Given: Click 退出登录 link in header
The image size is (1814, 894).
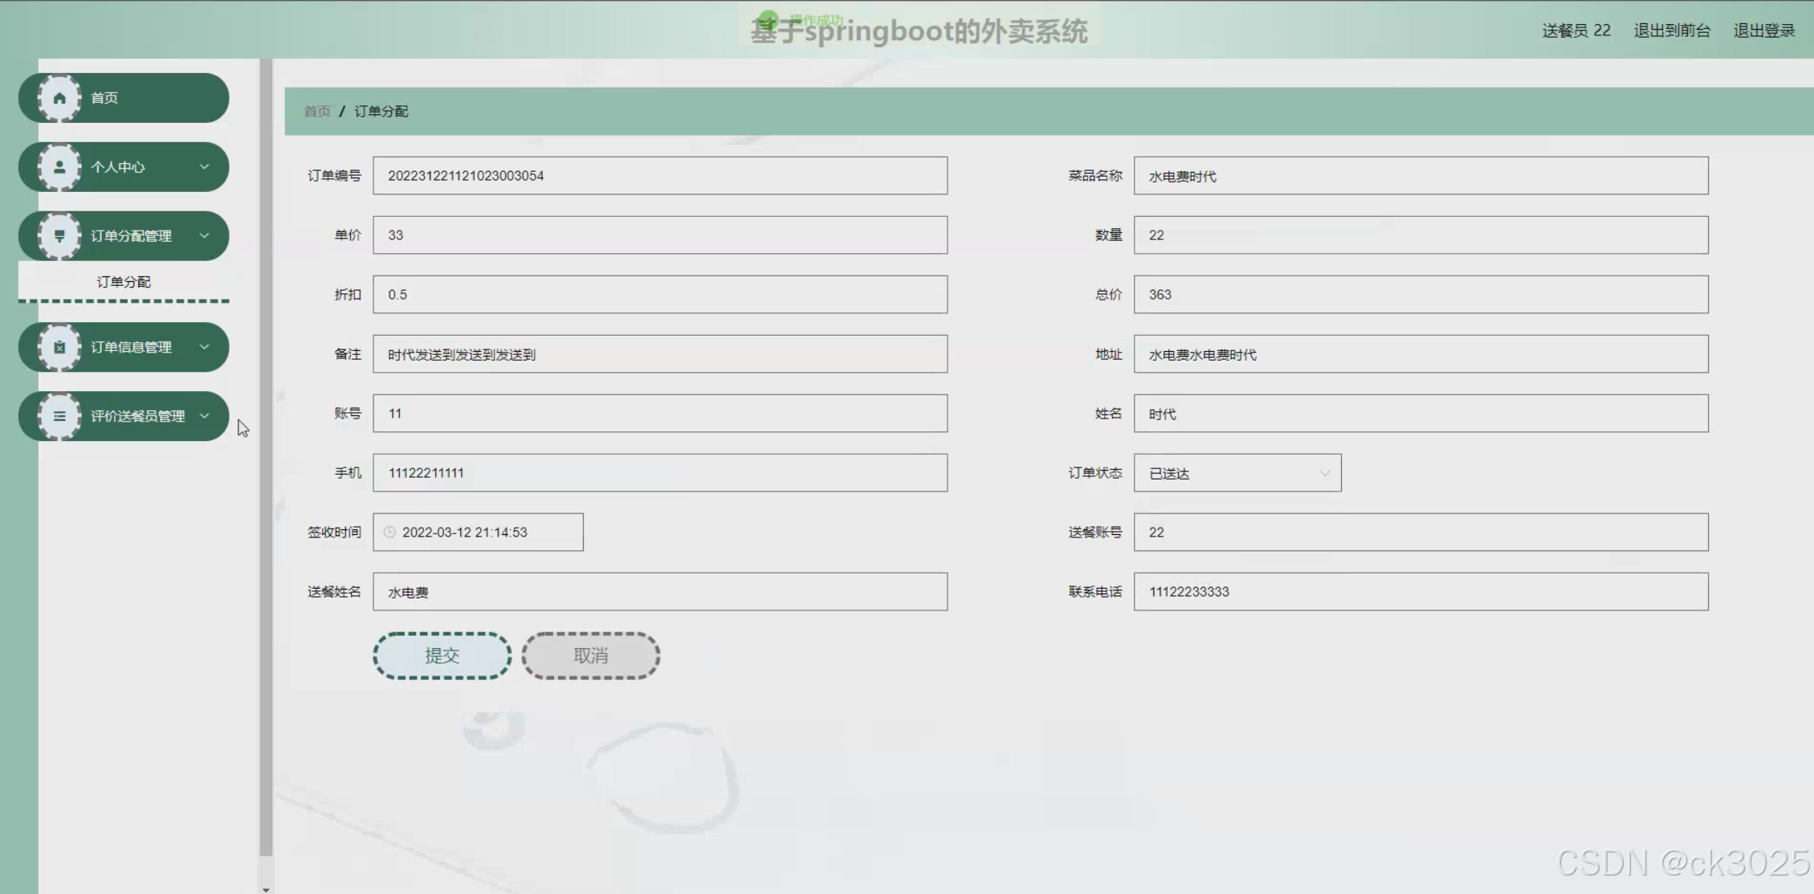Looking at the screenshot, I should (1763, 31).
